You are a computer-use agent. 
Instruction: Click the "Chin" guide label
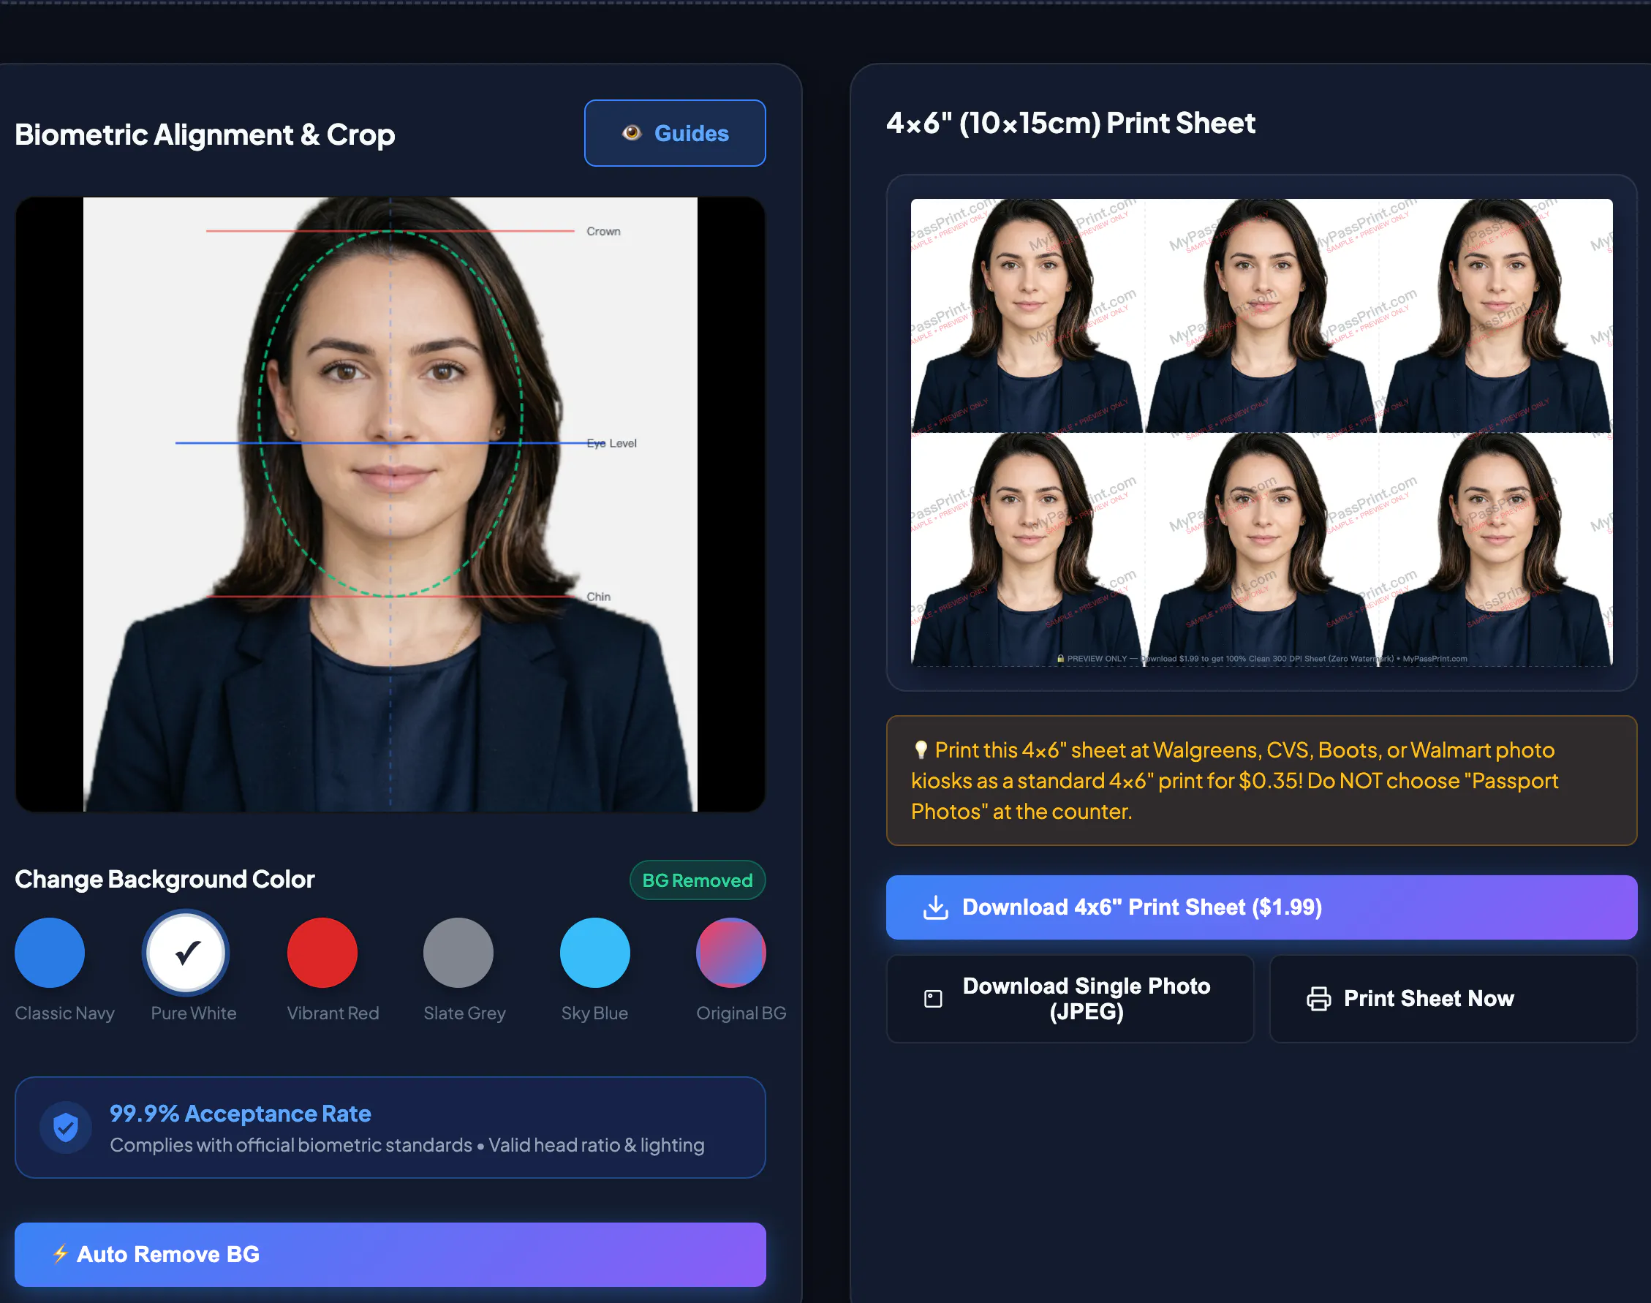click(x=598, y=596)
